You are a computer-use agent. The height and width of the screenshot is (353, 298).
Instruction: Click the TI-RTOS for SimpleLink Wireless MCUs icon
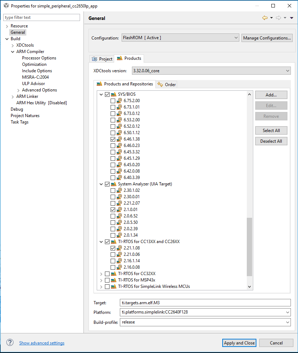tap(113, 286)
